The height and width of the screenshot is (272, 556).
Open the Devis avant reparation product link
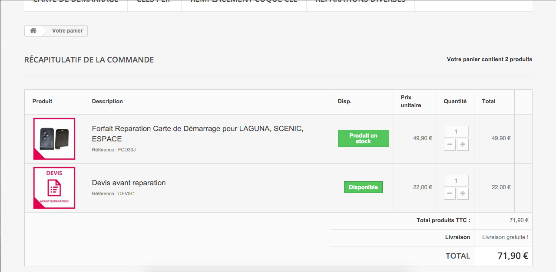tap(129, 183)
